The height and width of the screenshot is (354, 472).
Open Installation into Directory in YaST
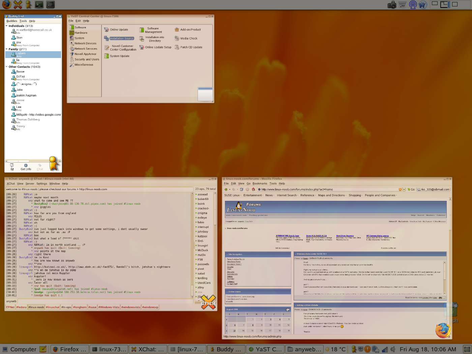tap(152, 39)
